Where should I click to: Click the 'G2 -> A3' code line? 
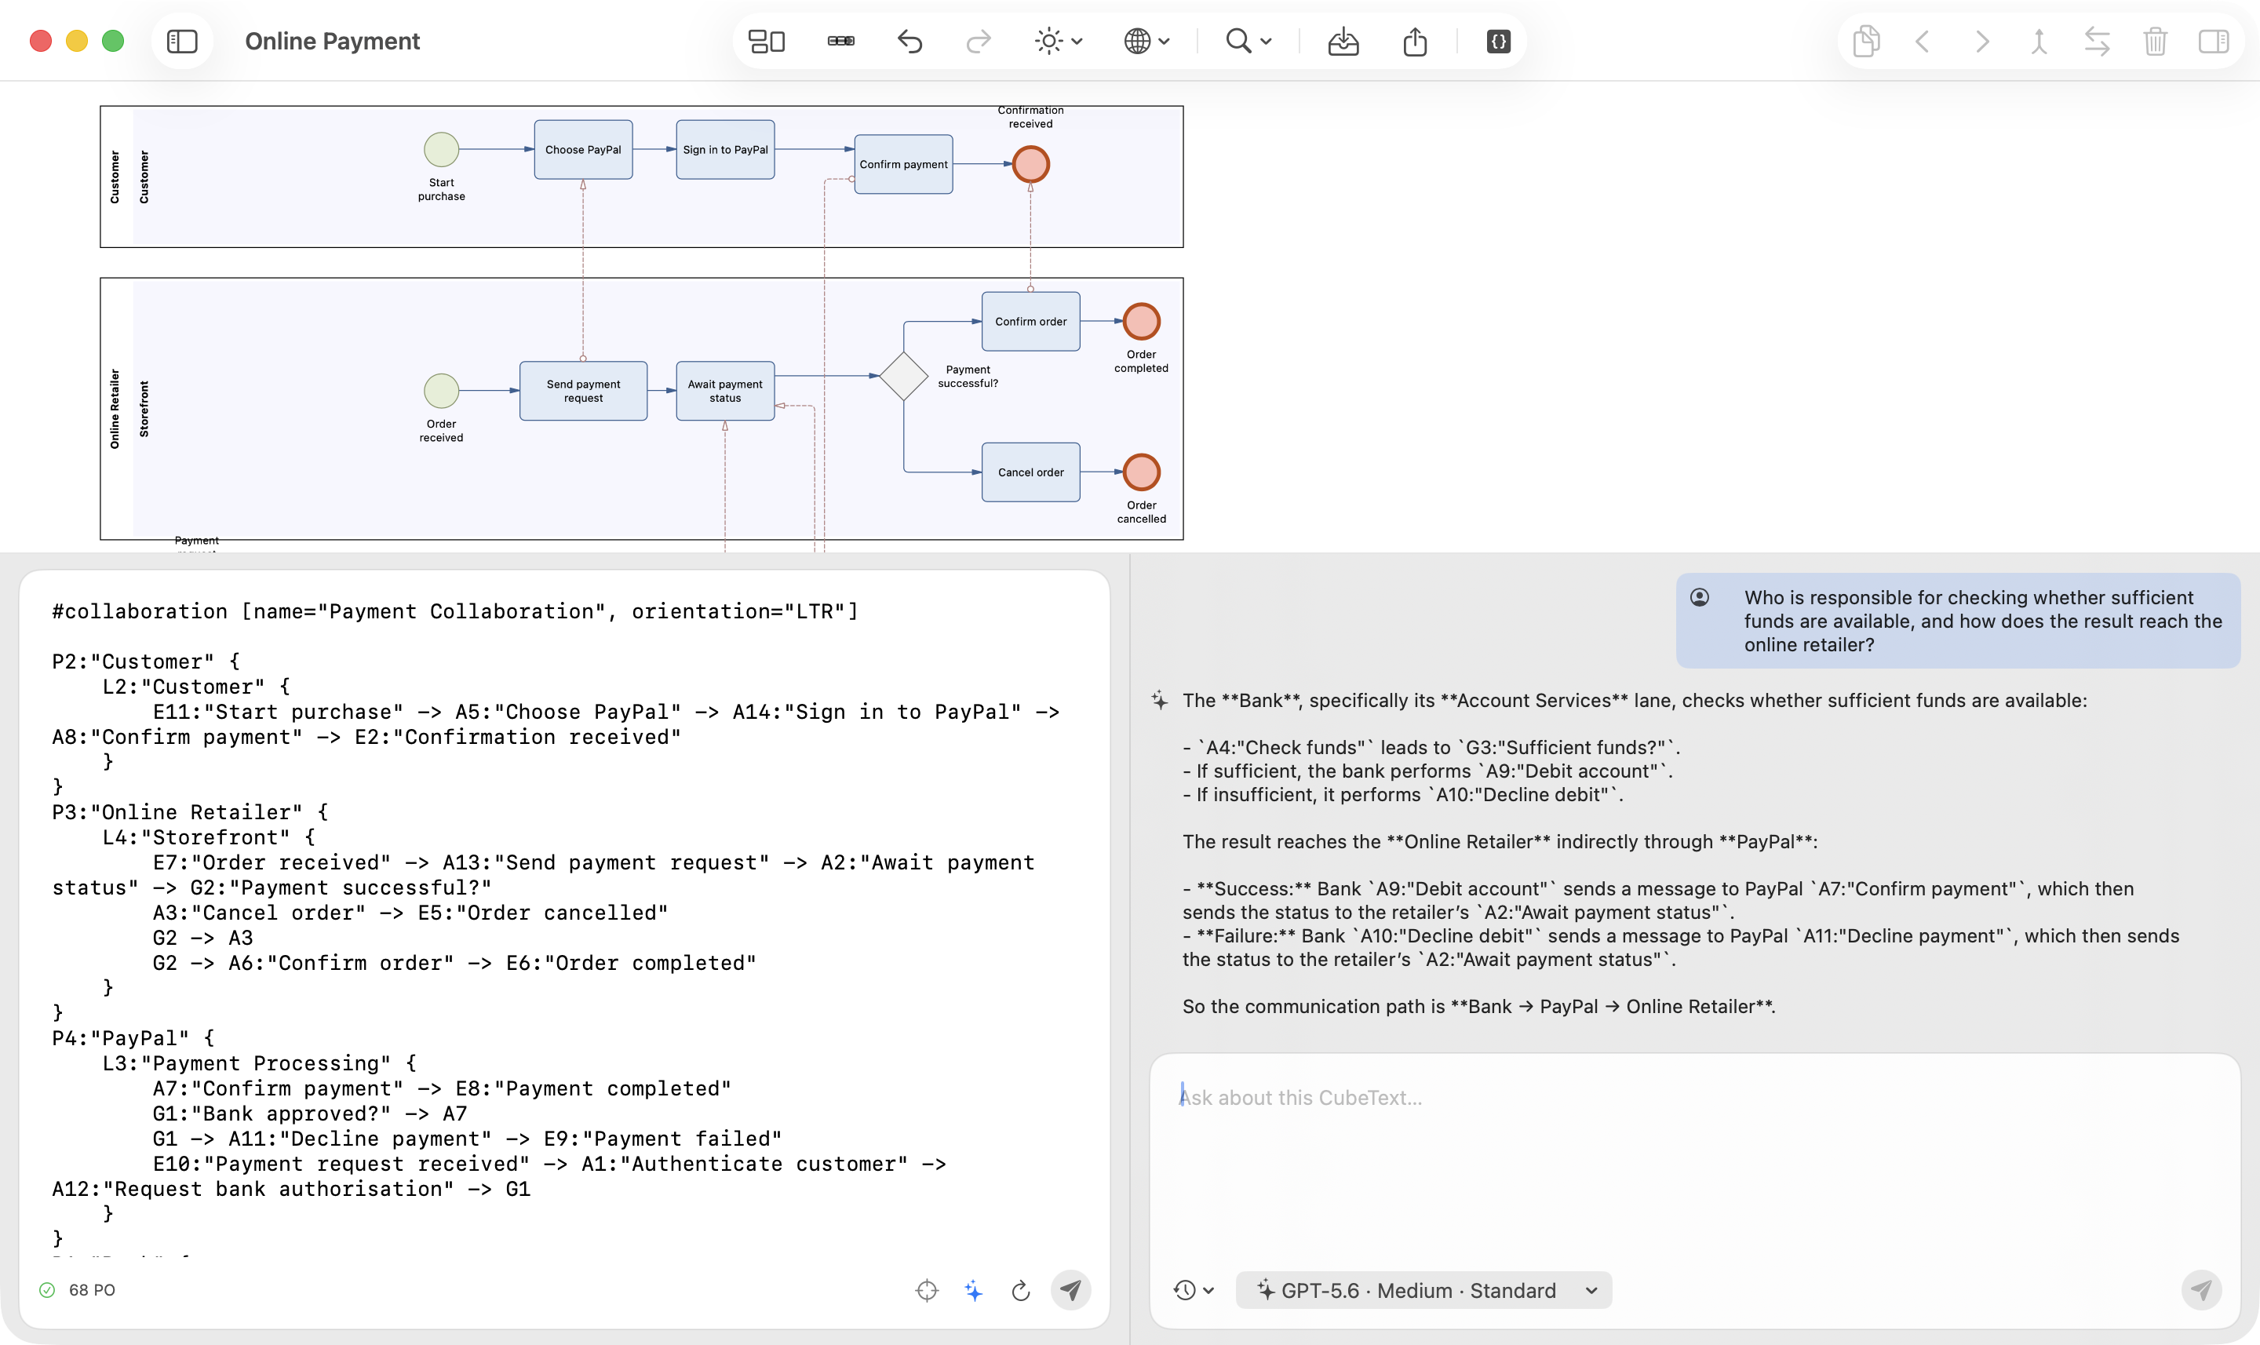click(x=203, y=937)
